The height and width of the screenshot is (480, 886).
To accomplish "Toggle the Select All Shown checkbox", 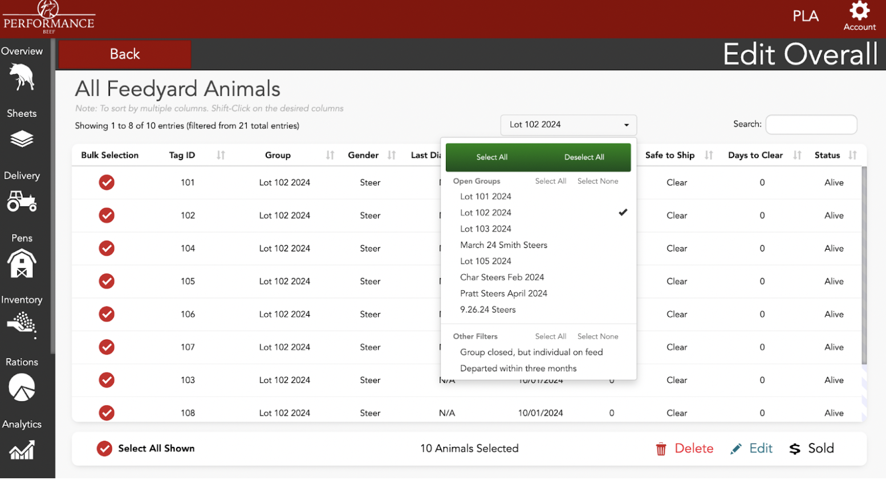I will pos(104,449).
